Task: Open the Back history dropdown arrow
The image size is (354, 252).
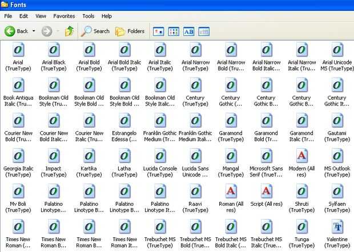Action: point(34,31)
